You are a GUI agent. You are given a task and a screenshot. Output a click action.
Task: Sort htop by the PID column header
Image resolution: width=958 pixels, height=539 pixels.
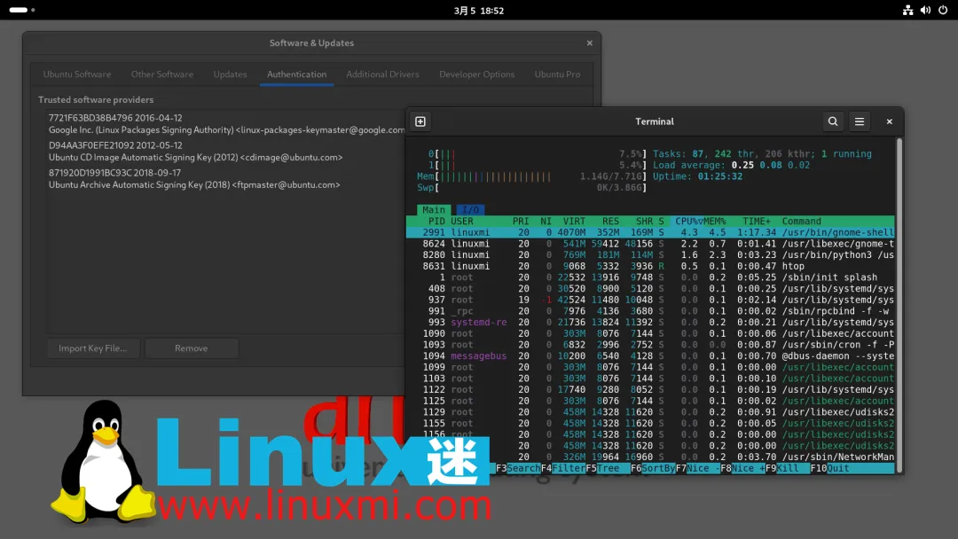[x=436, y=221]
